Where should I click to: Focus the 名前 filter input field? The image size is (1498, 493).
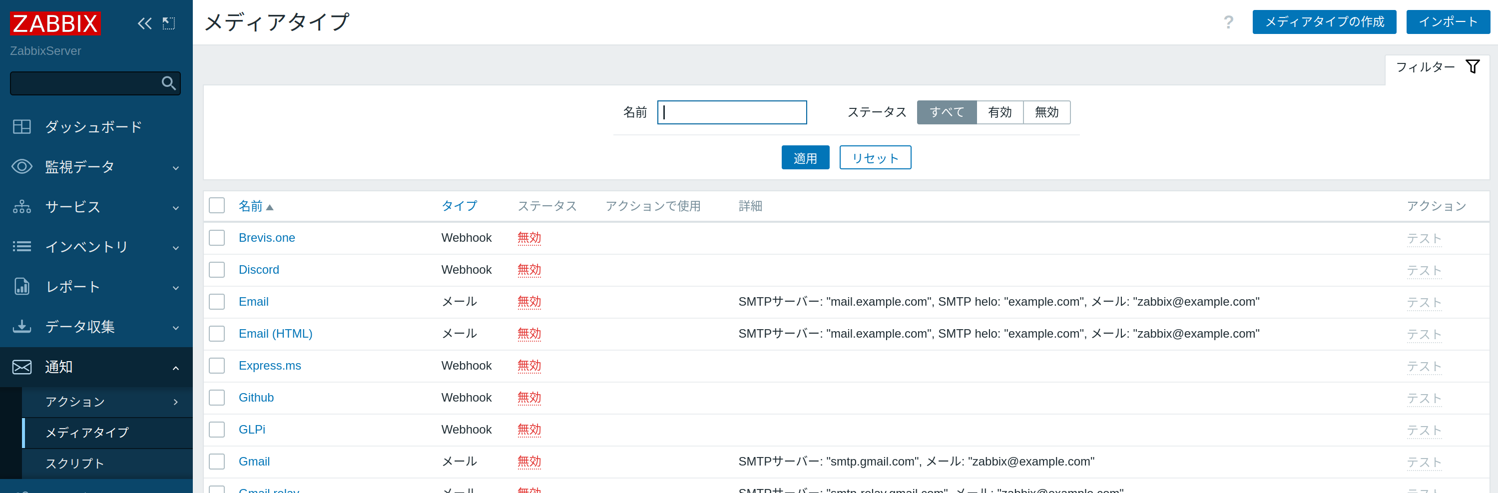click(x=732, y=112)
